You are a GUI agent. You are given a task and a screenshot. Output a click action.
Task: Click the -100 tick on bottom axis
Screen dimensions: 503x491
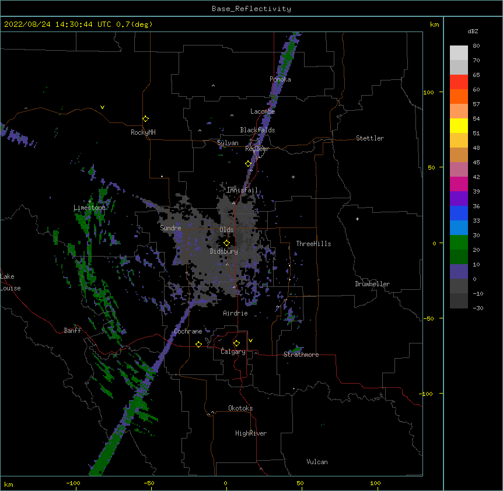click(x=73, y=483)
